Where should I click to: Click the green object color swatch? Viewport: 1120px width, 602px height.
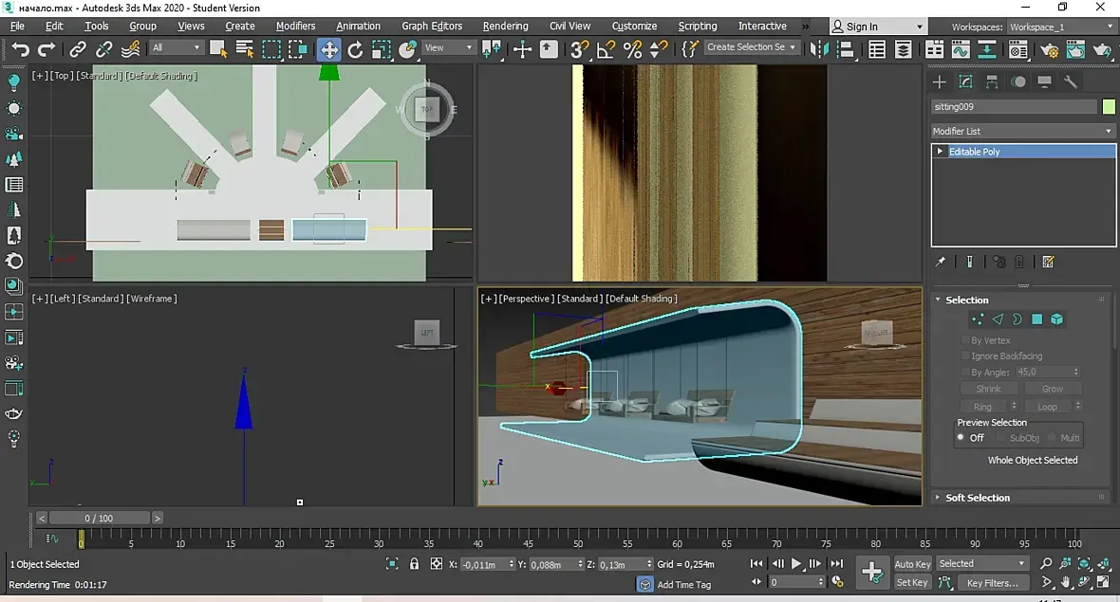pyautogui.click(x=1109, y=107)
